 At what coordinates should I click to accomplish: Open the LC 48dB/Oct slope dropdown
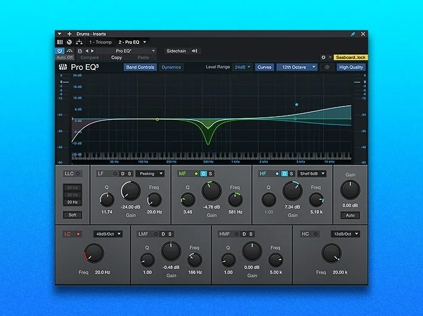point(108,234)
